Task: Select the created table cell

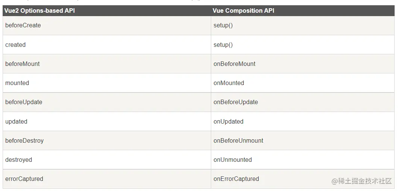Action: pos(15,45)
